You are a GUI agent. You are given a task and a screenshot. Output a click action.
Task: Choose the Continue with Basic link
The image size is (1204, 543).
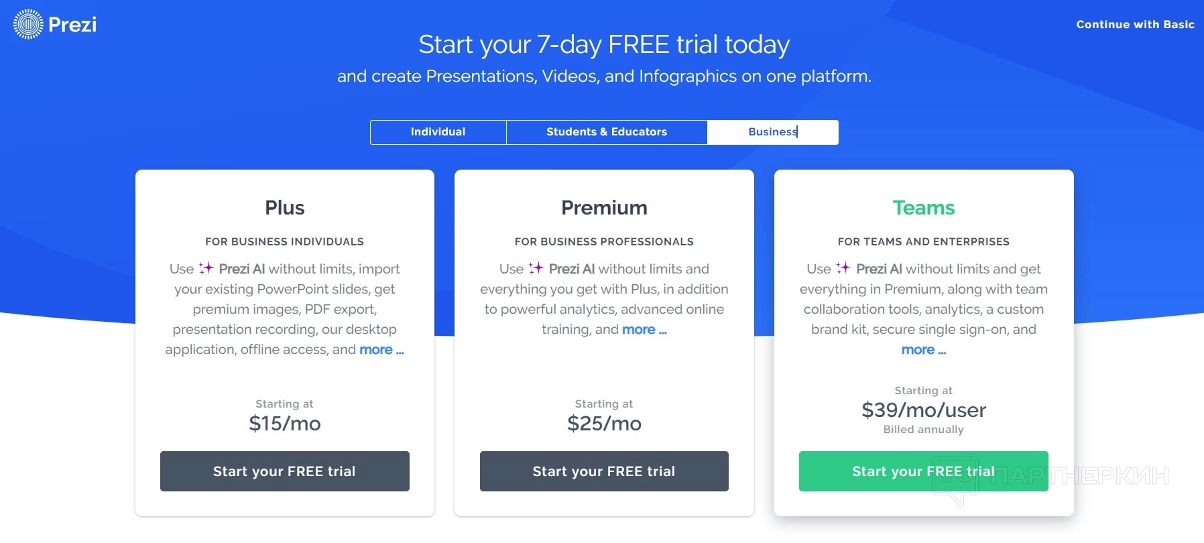(1135, 25)
